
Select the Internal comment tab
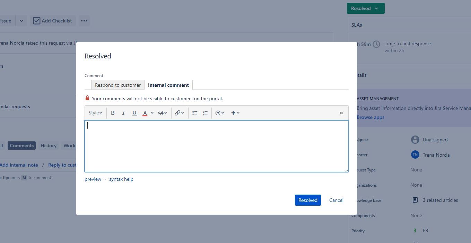(168, 85)
